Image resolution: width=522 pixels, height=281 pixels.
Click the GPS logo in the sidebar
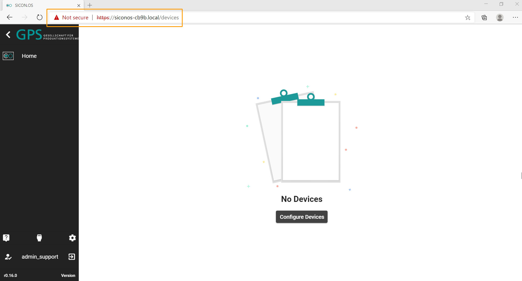(x=47, y=35)
